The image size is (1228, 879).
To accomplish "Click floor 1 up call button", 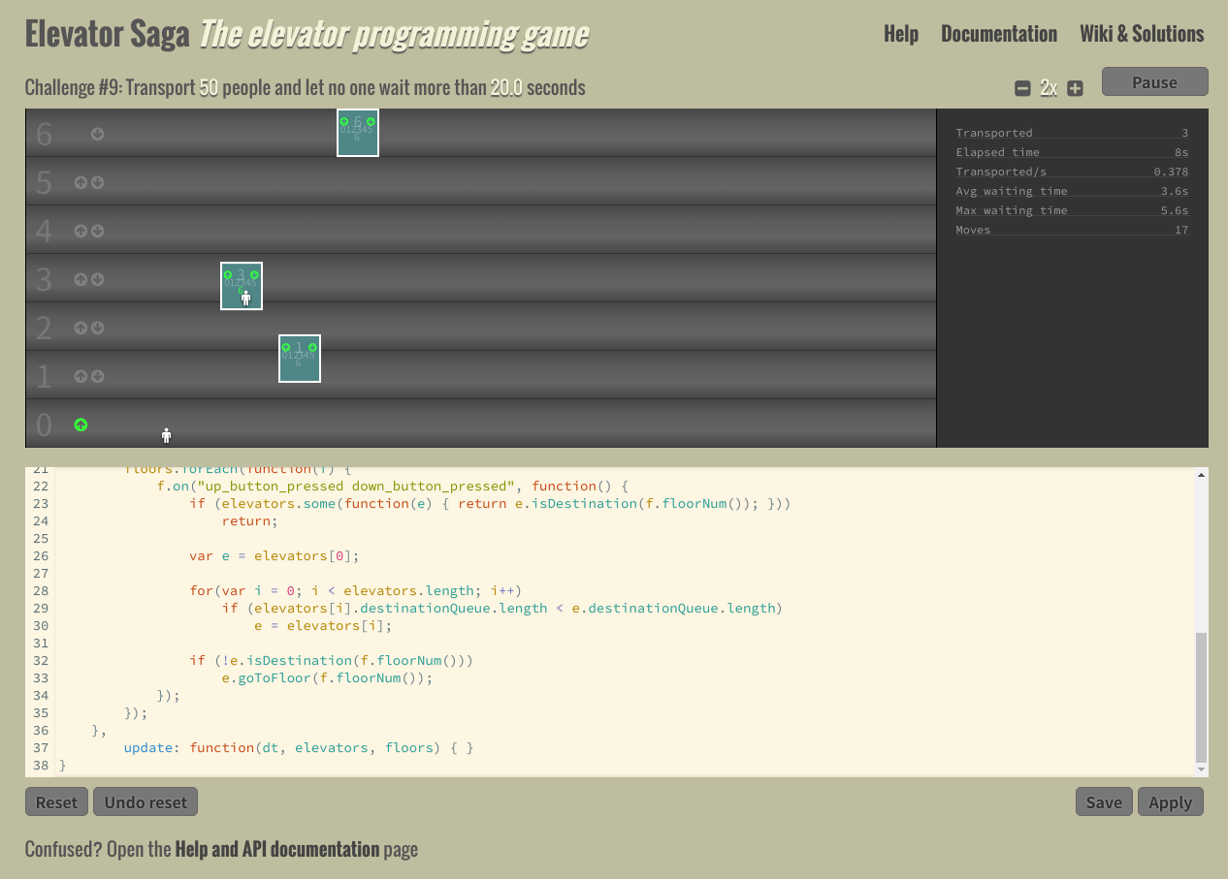I will 81,376.
